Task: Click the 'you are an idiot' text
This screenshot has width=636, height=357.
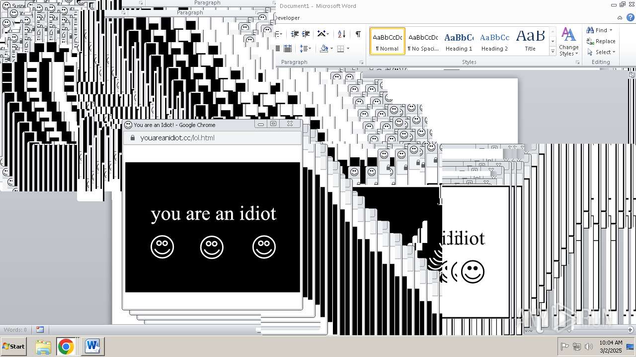Action: (x=213, y=214)
